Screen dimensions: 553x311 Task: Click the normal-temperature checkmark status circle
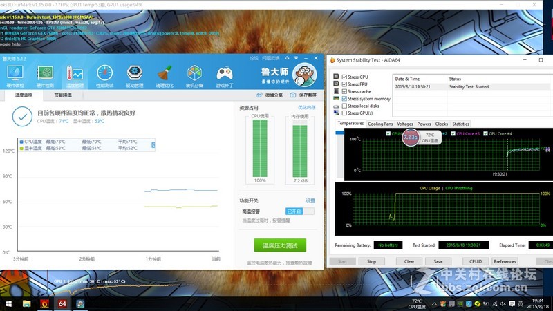click(x=22, y=116)
